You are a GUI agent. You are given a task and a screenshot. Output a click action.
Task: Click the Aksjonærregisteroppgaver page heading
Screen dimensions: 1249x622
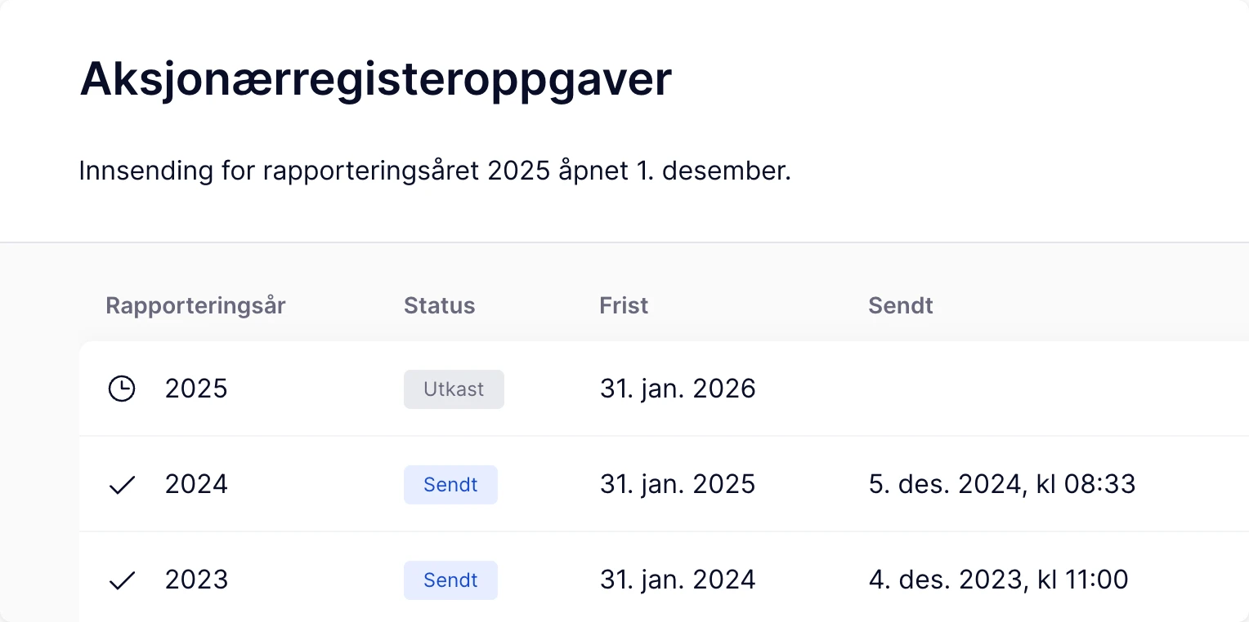coord(375,80)
